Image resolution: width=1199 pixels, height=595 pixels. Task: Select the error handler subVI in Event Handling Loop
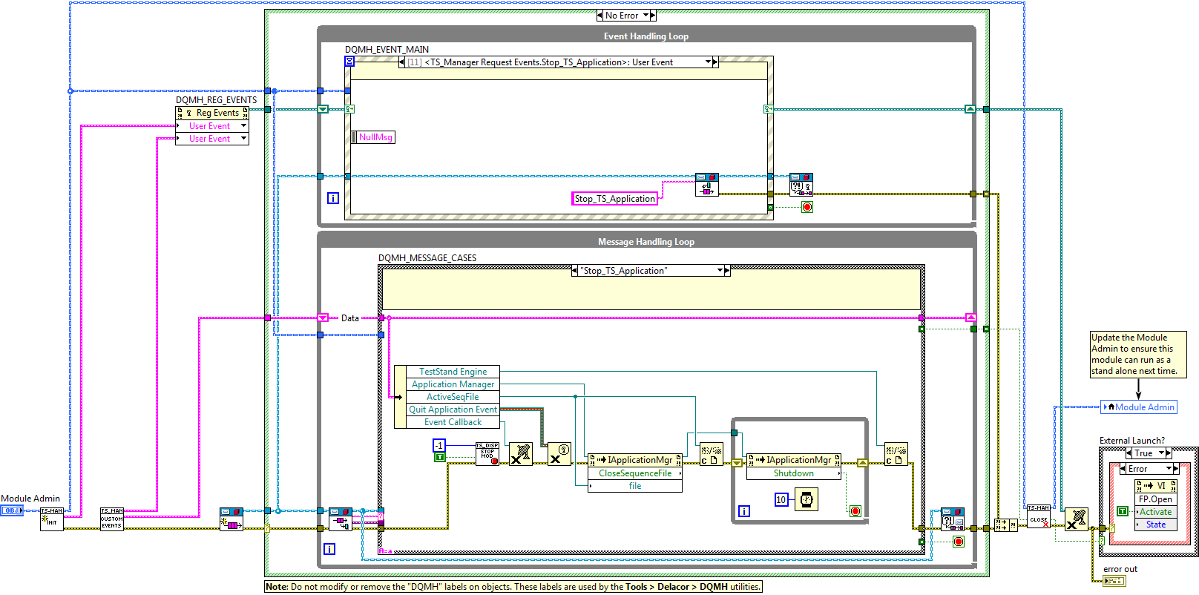(801, 185)
